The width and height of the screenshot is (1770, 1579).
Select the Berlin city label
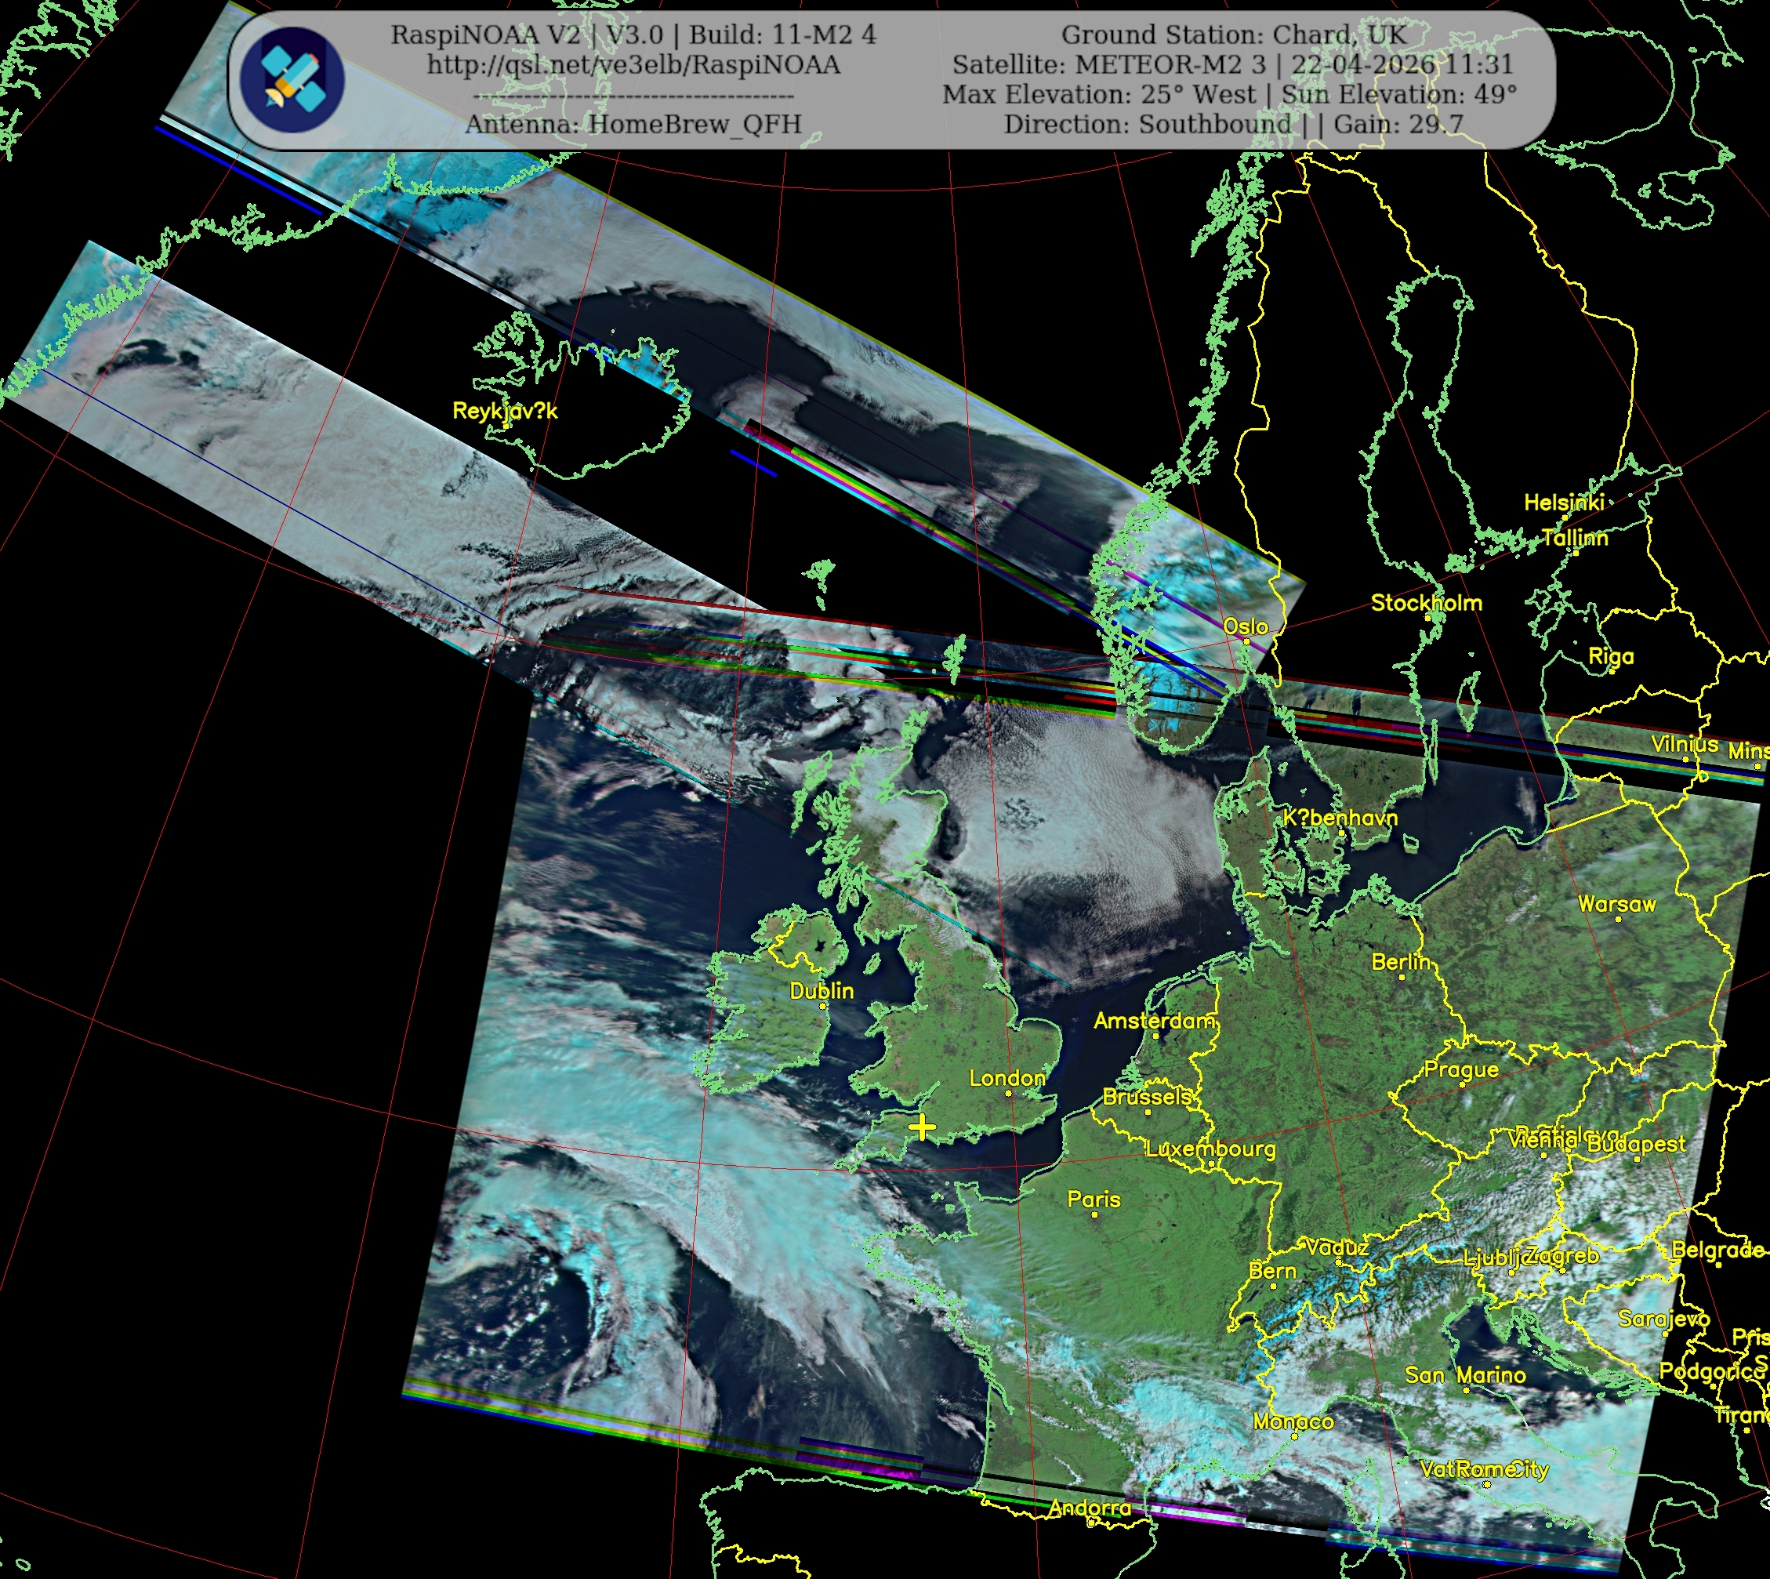(1400, 962)
